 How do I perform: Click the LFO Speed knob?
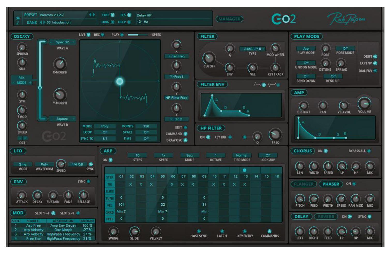(x=61, y=164)
